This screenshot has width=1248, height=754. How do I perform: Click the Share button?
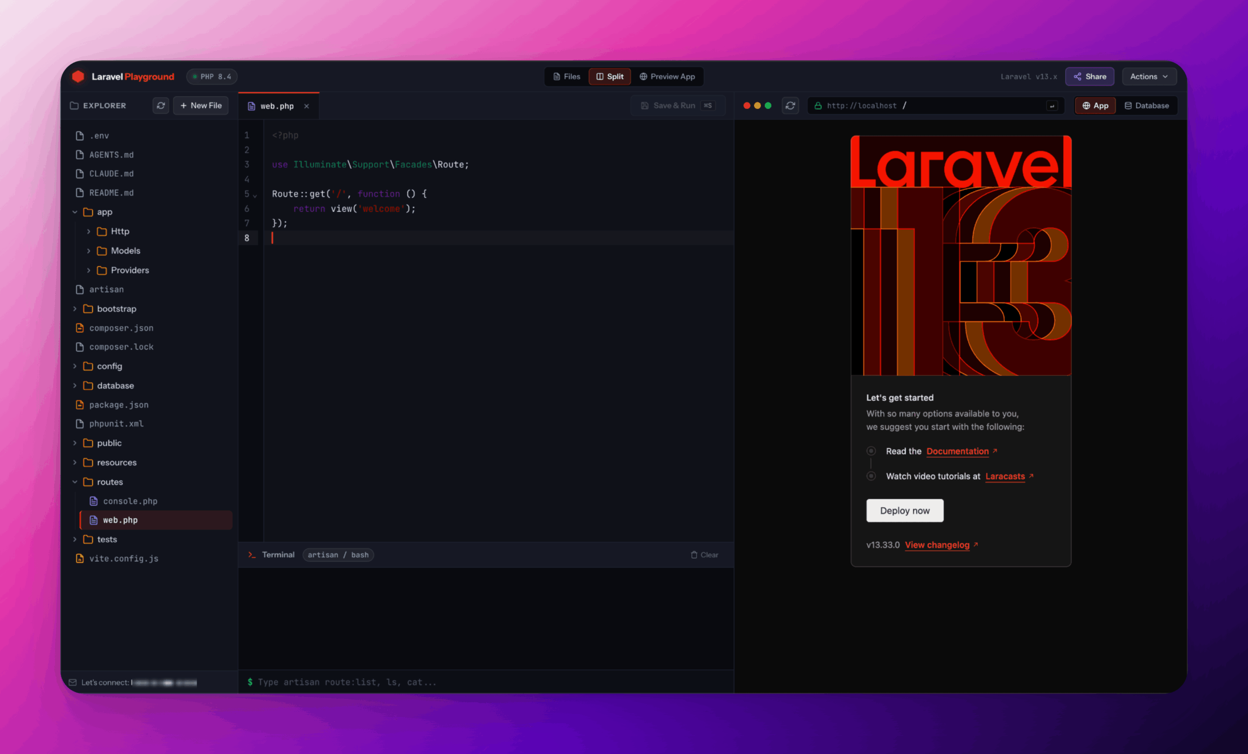click(x=1090, y=77)
